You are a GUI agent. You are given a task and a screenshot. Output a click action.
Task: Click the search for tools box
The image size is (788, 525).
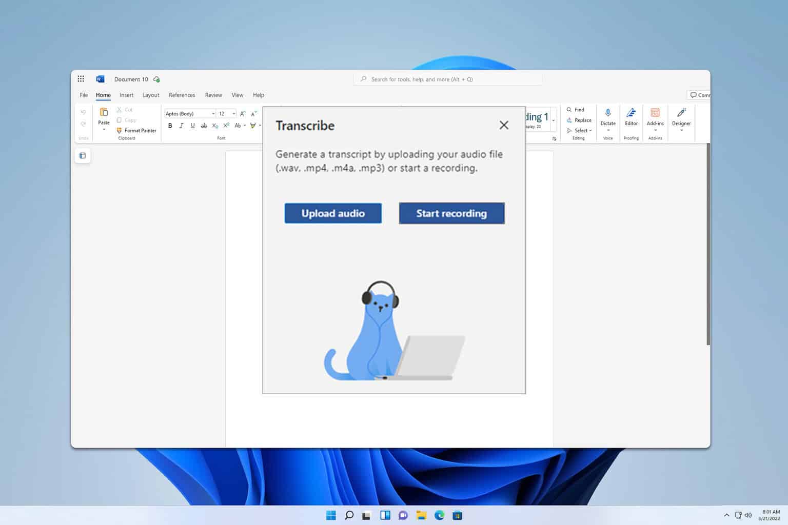447,79
